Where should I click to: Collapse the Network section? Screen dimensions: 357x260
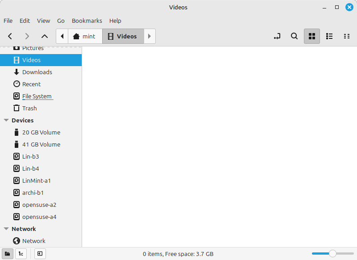click(x=6, y=229)
